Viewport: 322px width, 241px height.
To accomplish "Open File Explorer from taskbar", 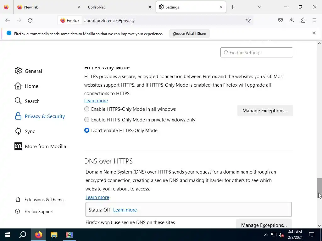I will click(x=54, y=235).
